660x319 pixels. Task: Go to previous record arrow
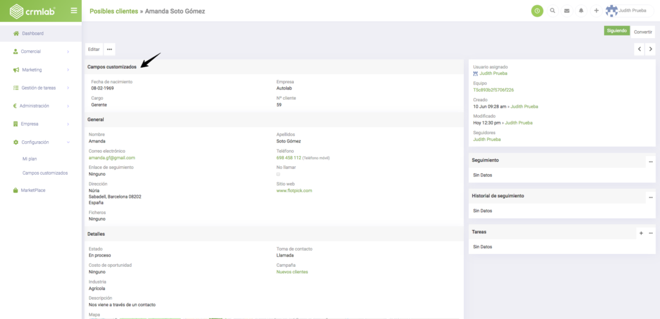pos(639,49)
